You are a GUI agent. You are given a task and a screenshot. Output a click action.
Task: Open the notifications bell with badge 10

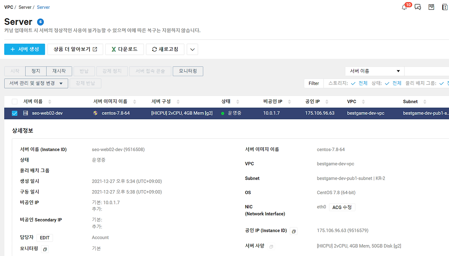pyautogui.click(x=405, y=7)
